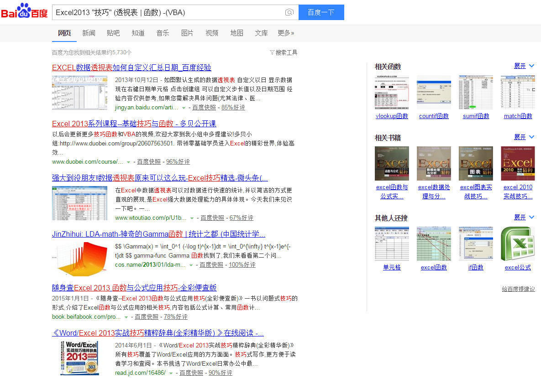This screenshot has height=378, width=541.
Task: Click the 78%好评 rating link
Action: (176, 316)
